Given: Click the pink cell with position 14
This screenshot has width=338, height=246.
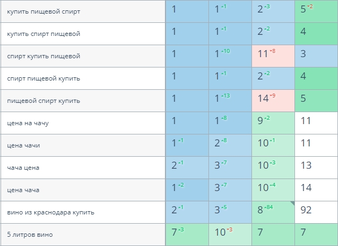Looking at the screenshot, I should 273,101.
